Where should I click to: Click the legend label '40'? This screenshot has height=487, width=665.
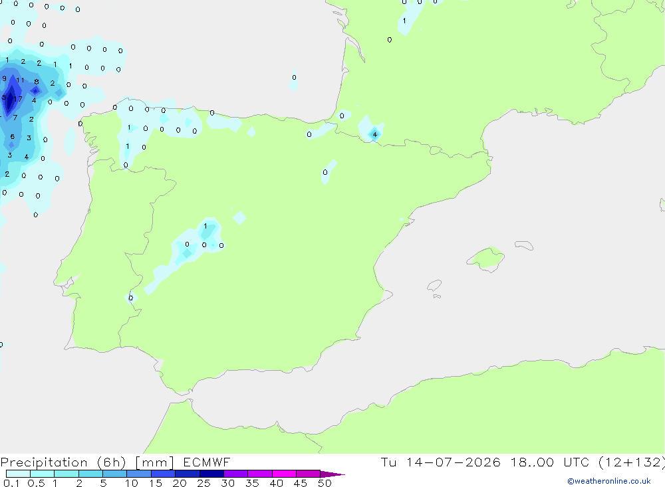click(276, 483)
